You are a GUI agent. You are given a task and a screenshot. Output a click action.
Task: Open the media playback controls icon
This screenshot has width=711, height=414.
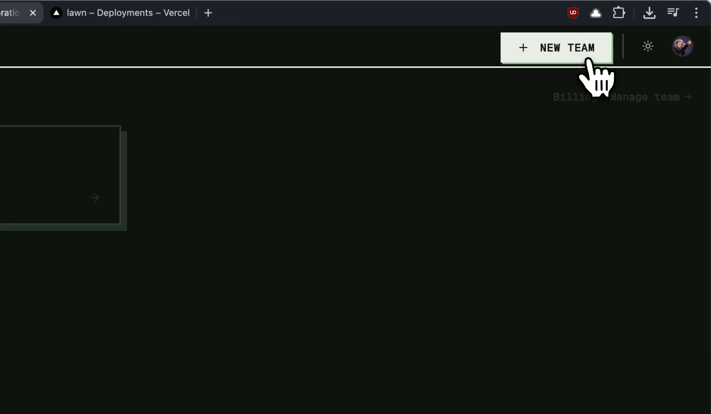click(x=674, y=13)
